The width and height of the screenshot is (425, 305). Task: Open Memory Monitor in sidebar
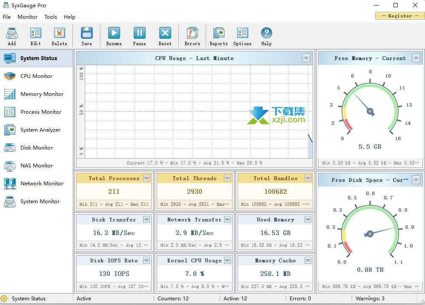tap(37, 94)
